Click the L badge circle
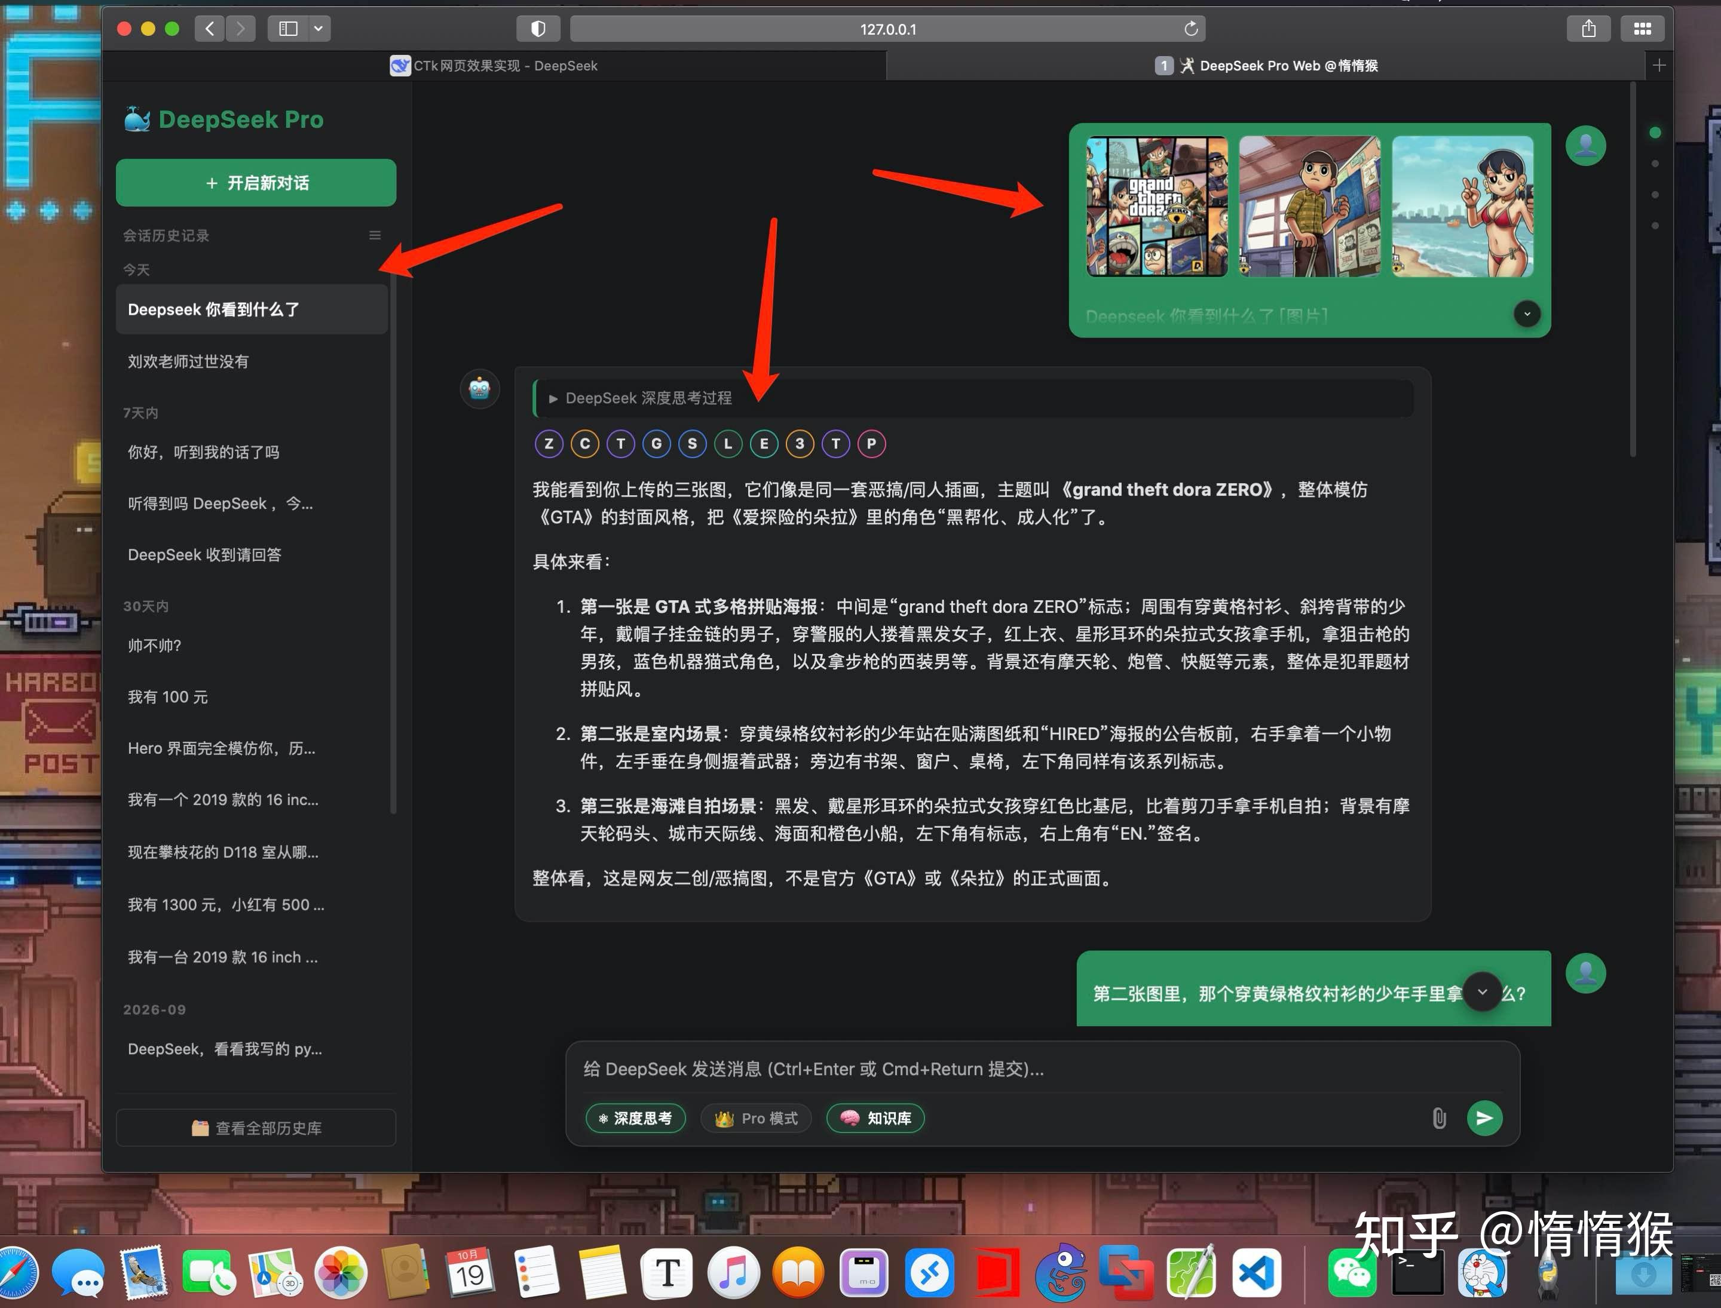Viewport: 1721px width, 1308px height. point(728,444)
